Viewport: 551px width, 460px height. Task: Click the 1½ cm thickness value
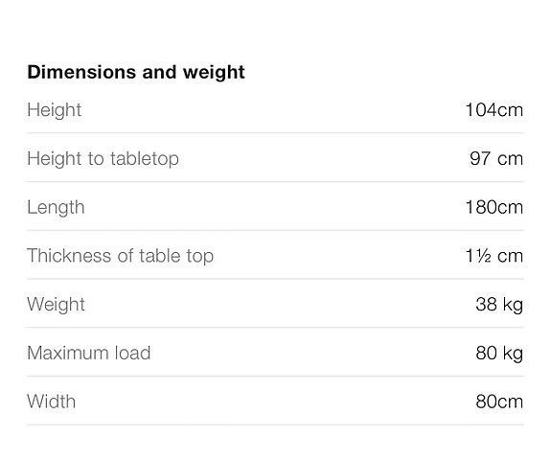coord(494,256)
